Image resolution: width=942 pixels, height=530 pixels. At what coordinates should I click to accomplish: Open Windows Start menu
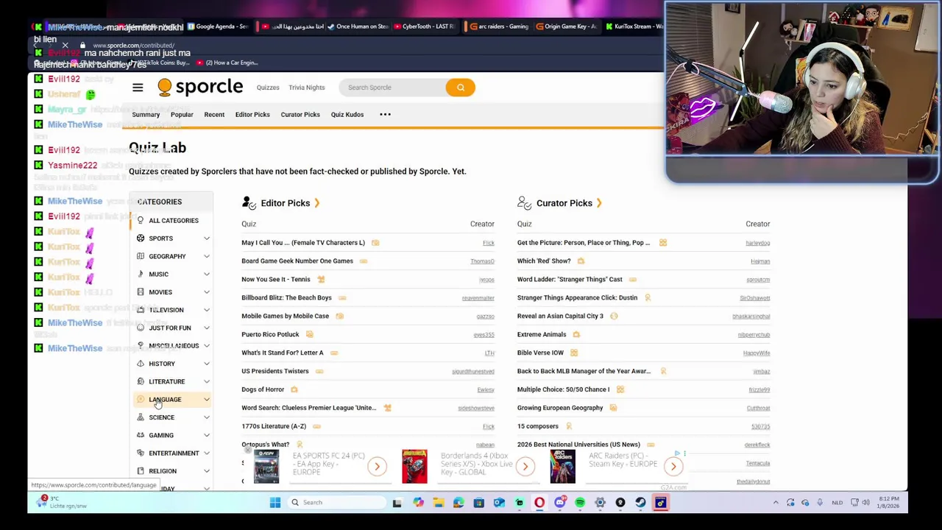(x=275, y=503)
